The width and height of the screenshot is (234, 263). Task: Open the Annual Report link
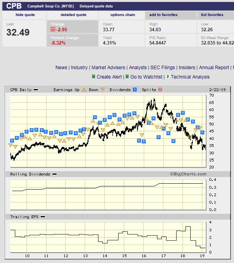(214, 68)
